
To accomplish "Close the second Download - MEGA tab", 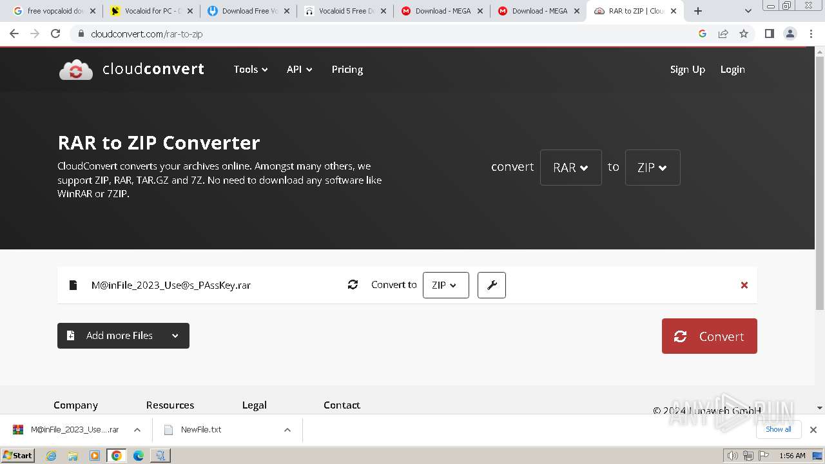I will [577, 11].
